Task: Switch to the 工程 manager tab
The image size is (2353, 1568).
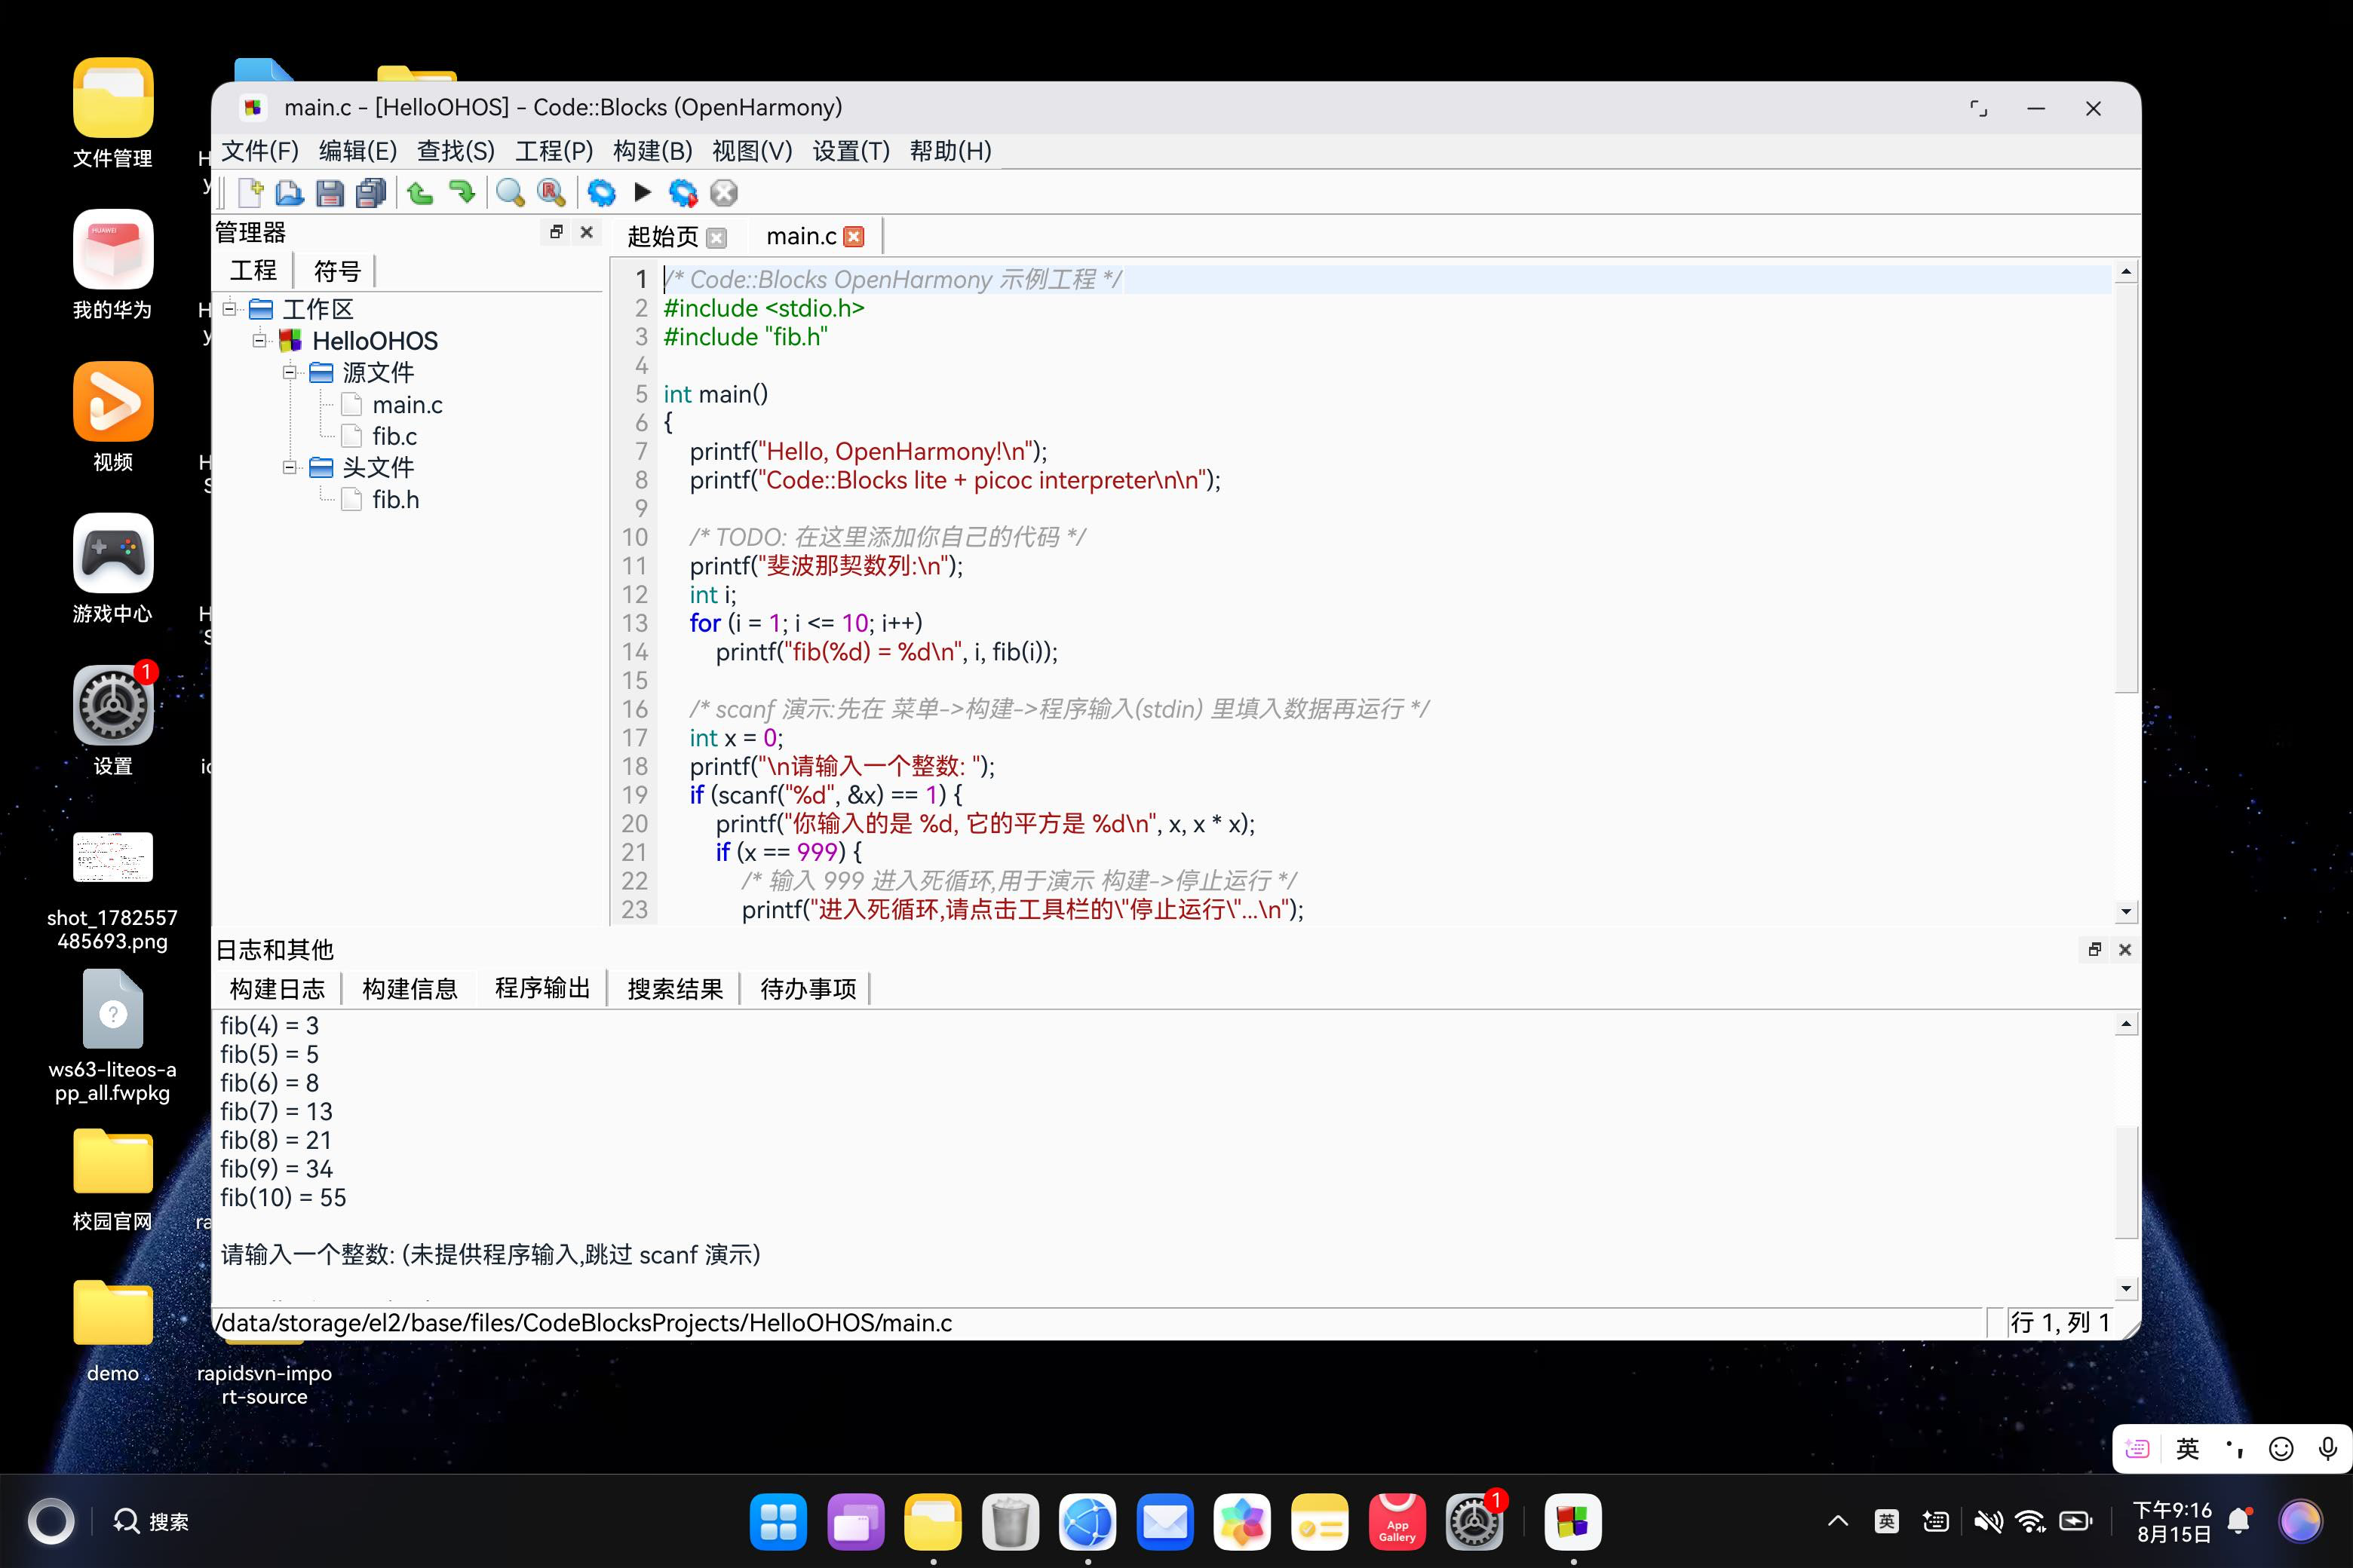Action: click(x=254, y=271)
